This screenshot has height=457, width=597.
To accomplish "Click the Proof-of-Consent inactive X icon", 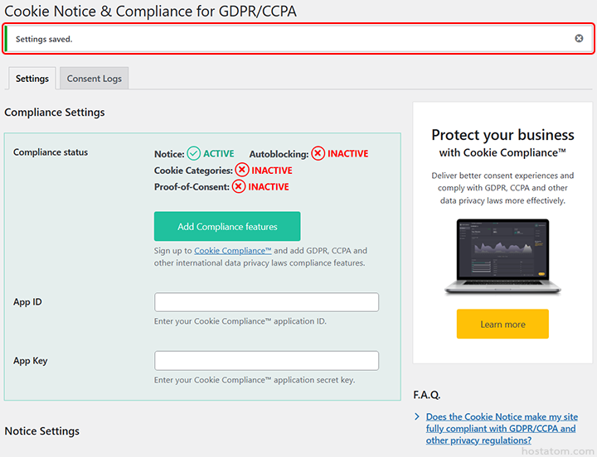I will pos(239,186).
